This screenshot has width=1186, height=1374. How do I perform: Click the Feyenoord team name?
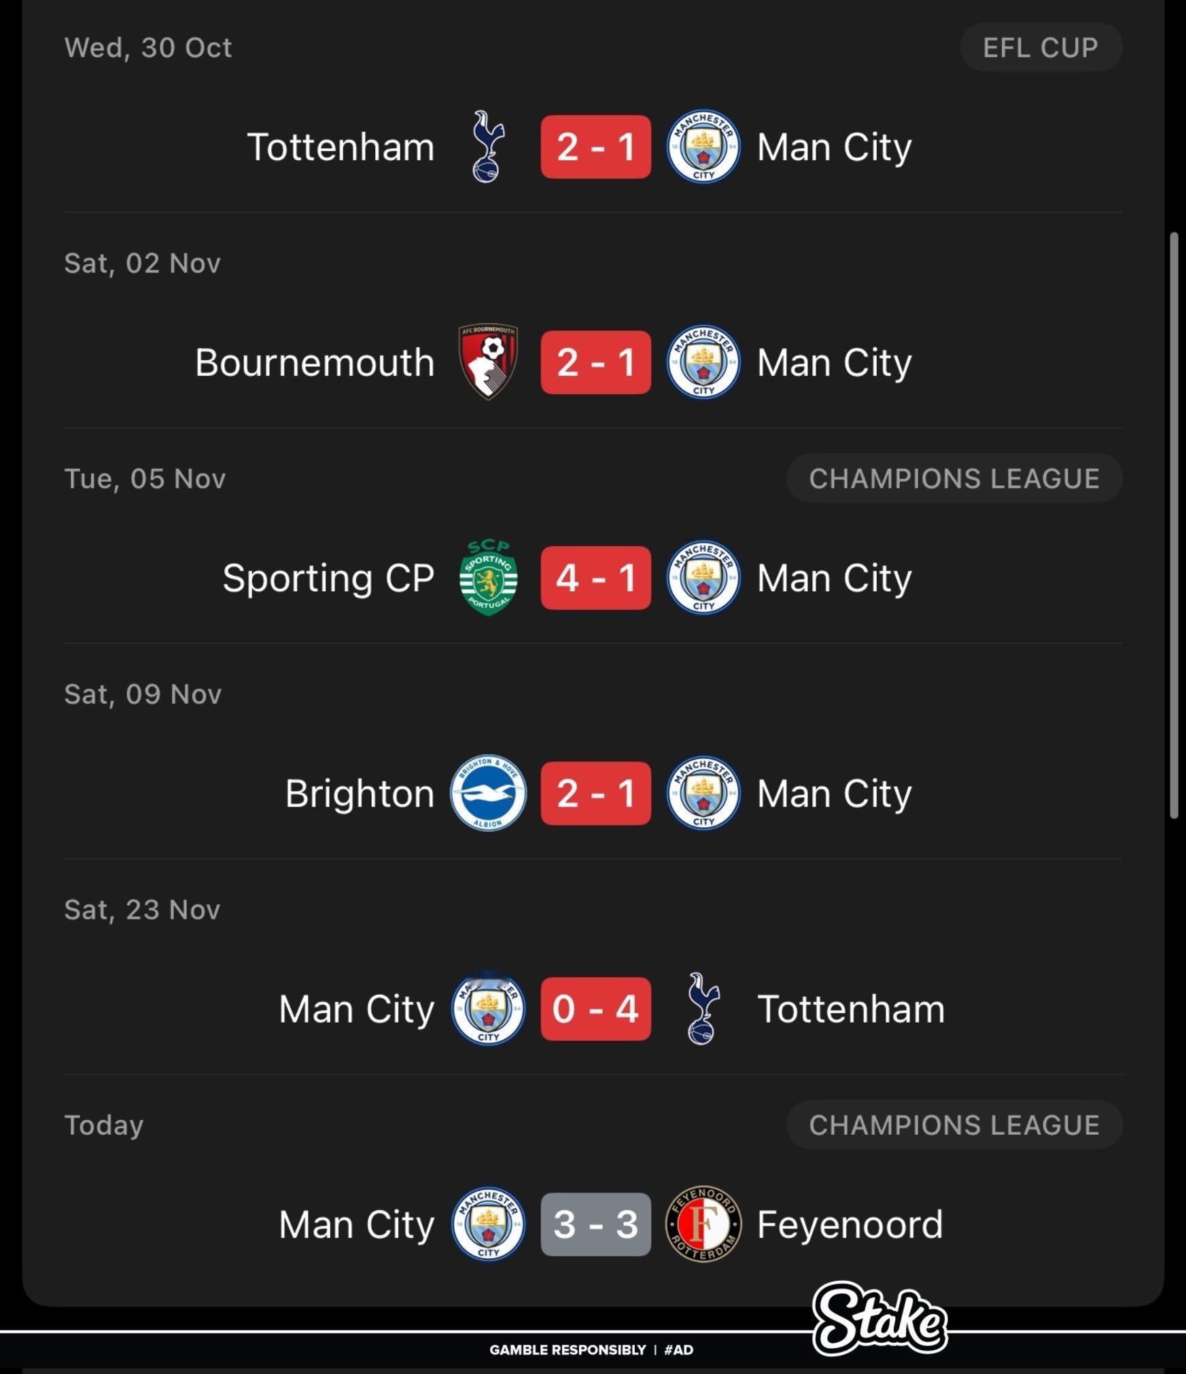[x=850, y=1225]
